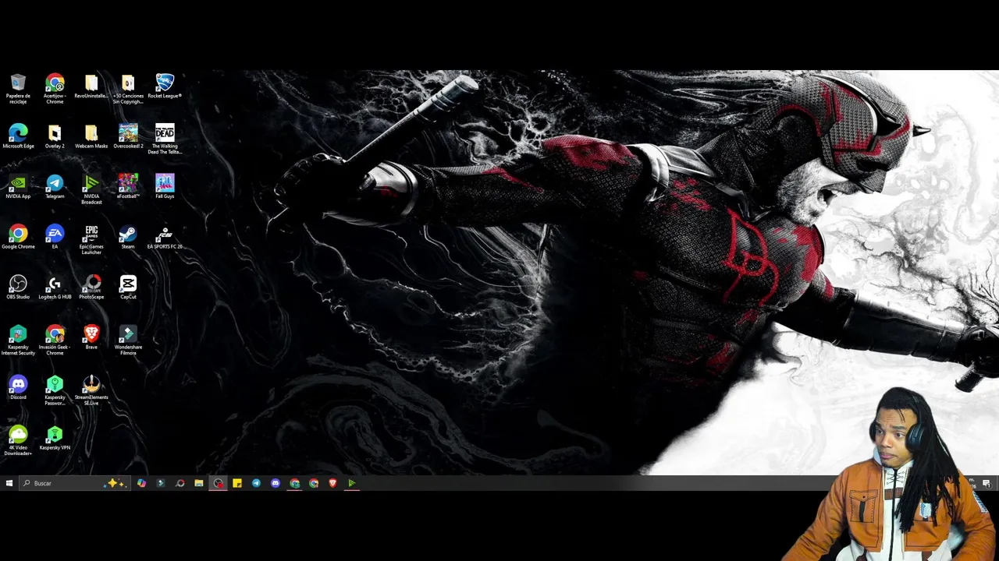This screenshot has width=999, height=561.
Task: Launch the Acertijow - Chrome desktop shortcut
Action: click(x=55, y=89)
